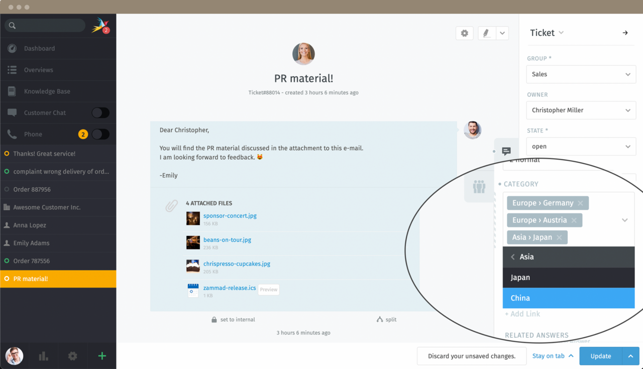Image resolution: width=643 pixels, height=369 pixels.
Task: Open sponsor-concert.jpg attachment
Action: click(x=230, y=216)
